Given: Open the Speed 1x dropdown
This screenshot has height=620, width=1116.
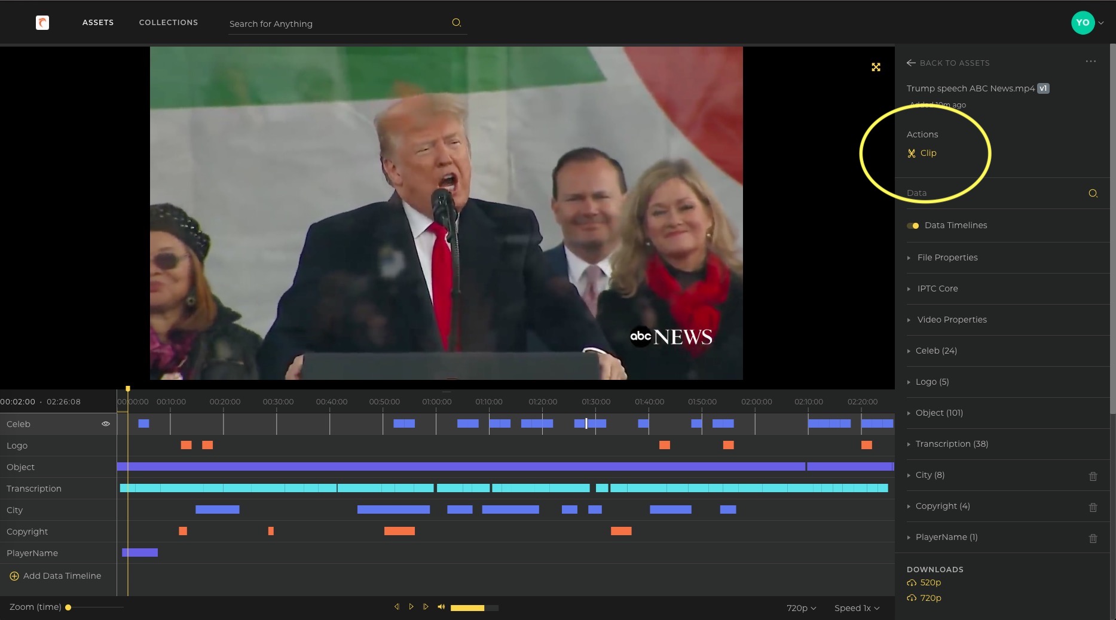Looking at the screenshot, I should 857,607.
